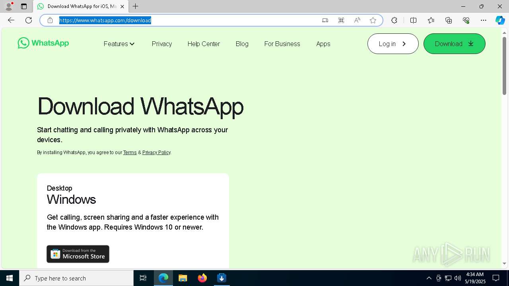Show hidden system tray icons
The image size is (509, 286).
click(429, 278)
